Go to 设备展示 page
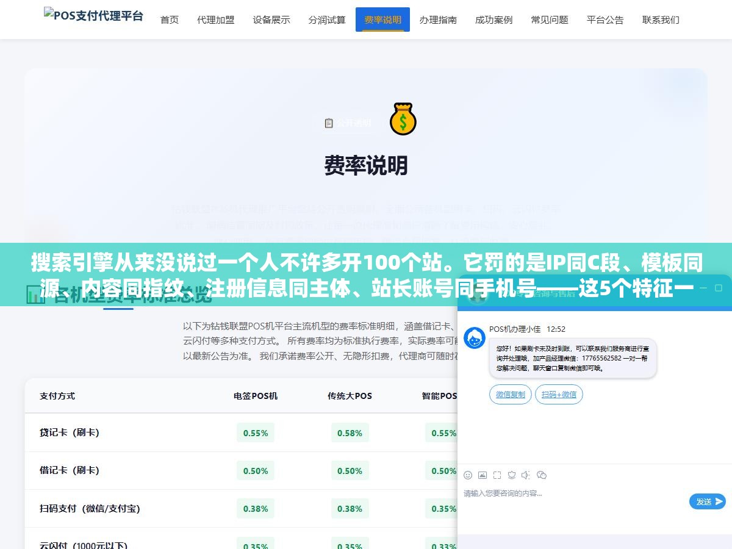 coord(271,20)
